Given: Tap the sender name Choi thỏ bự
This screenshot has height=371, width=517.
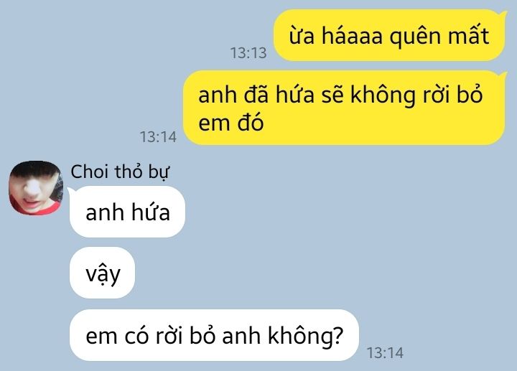Looking at the screenshot, I should [120, 172].
